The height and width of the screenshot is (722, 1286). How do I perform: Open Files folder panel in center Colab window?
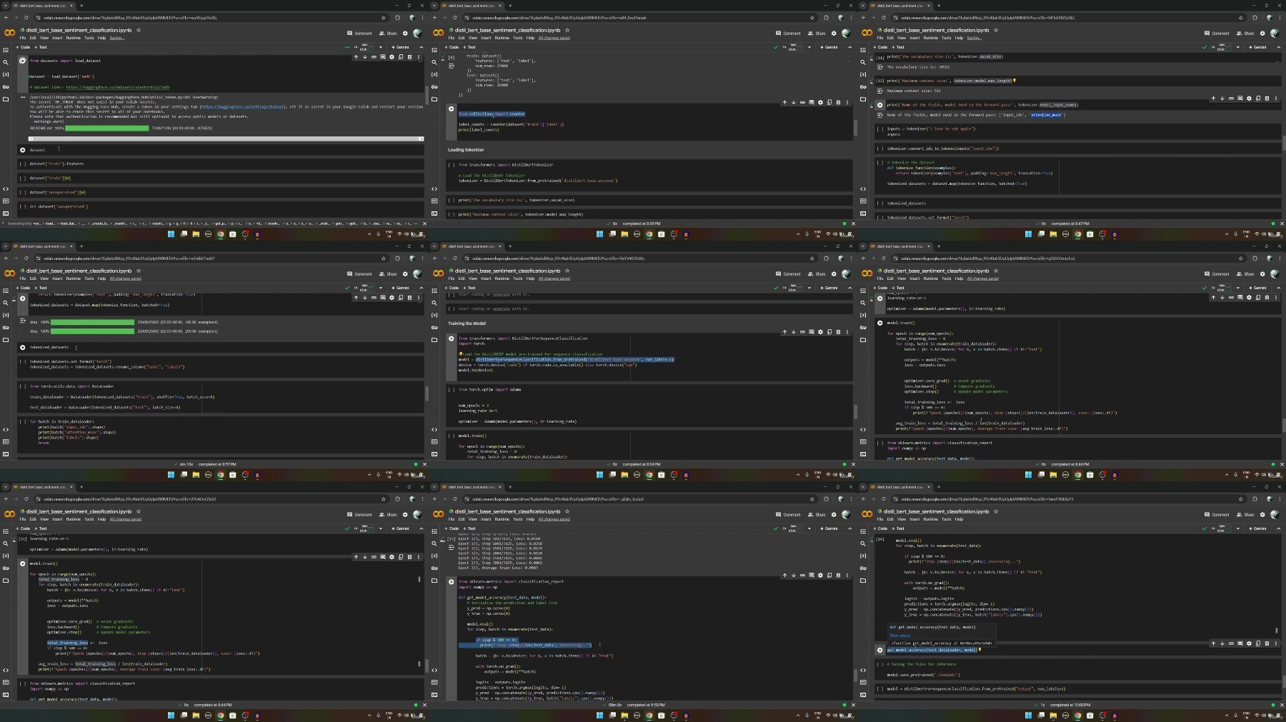pos(434,340)
